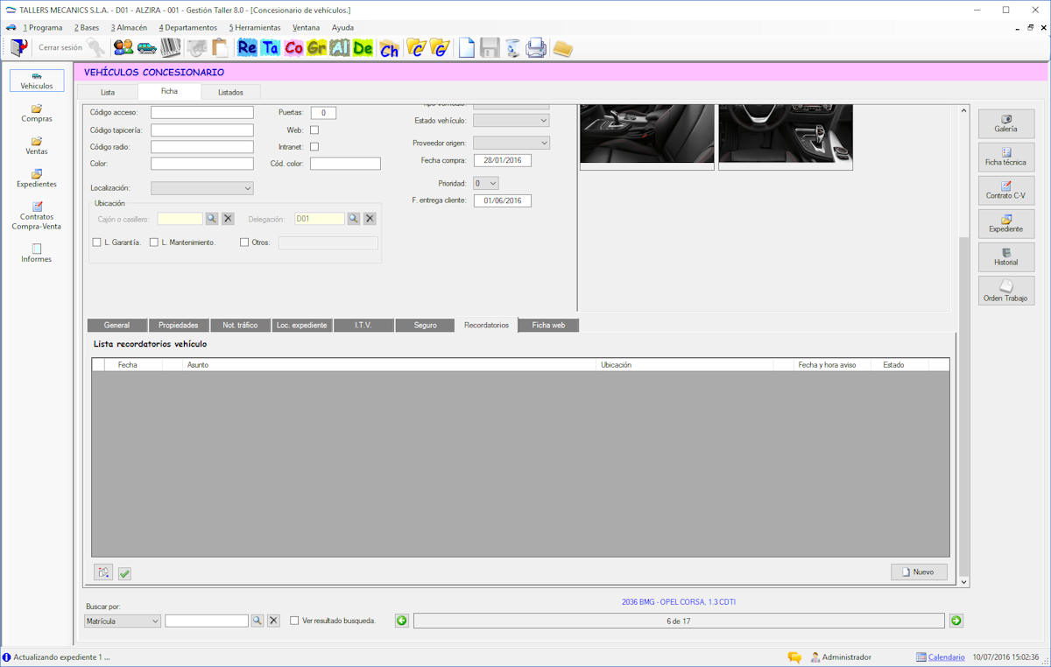The width and height of the screenshot is (1051, 667).
Task: Open the I.T.V. tab
Action: click(363, 326)
